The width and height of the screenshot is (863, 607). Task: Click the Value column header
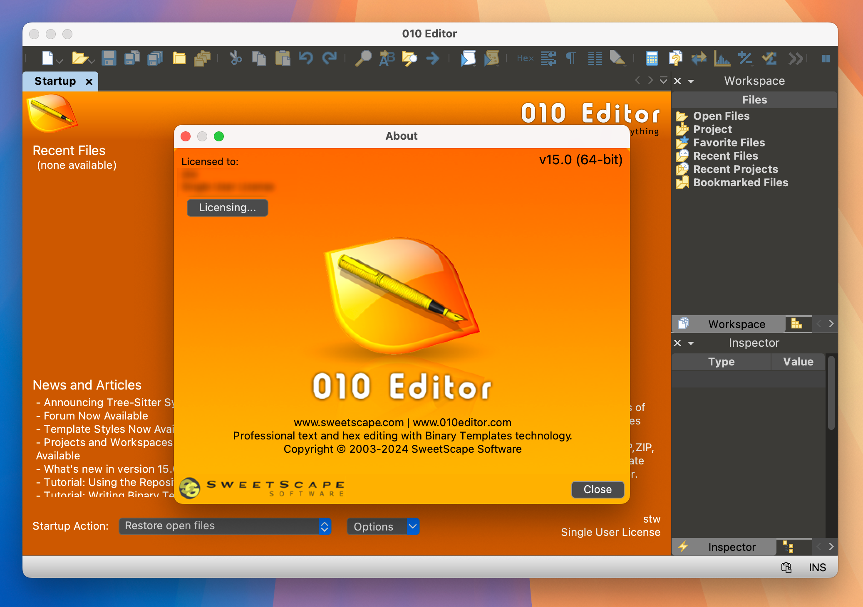coord(798,362)
